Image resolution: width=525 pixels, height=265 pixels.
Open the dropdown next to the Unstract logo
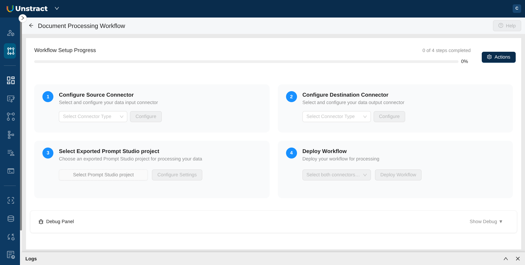tap(57, 8)
